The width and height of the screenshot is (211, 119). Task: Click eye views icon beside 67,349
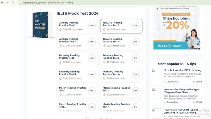(194, 102)
